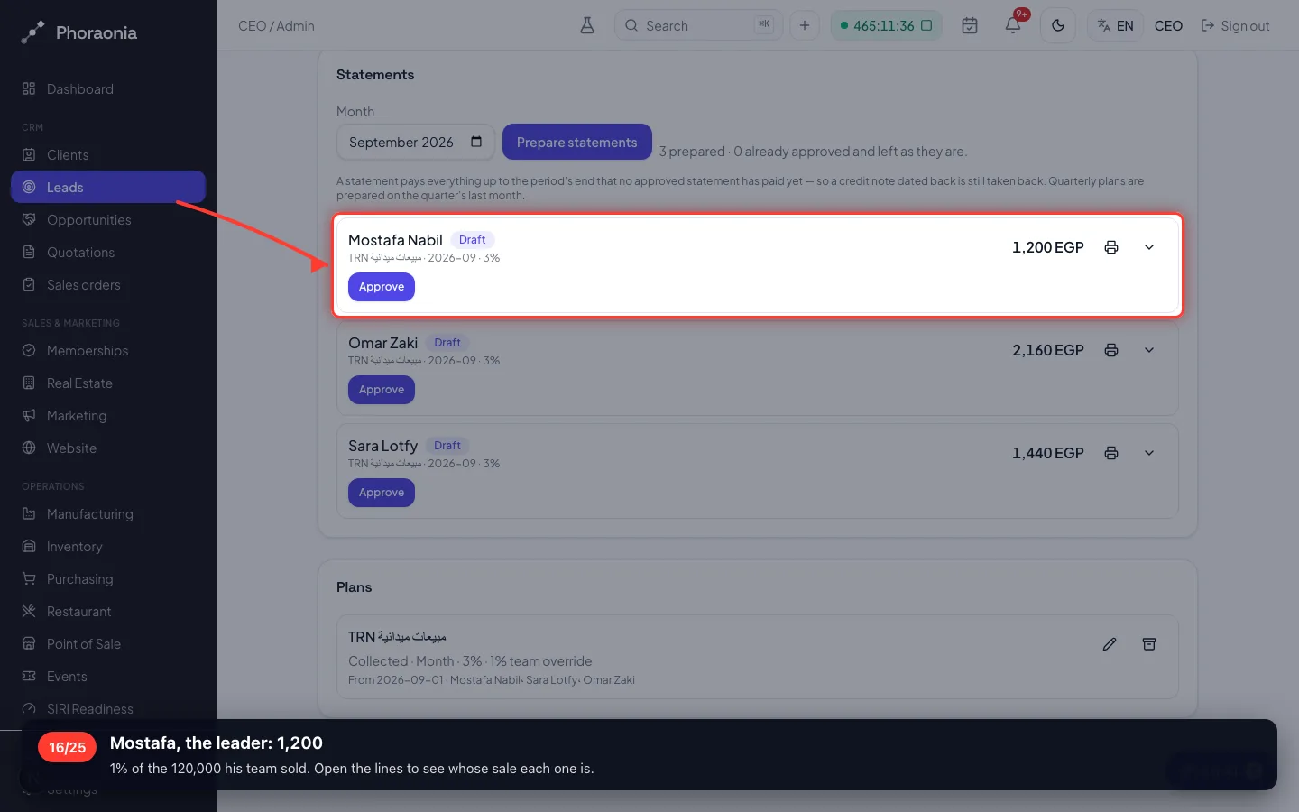Image resolution: width=1299 pixels, height=812 pixels.
Task: Open Sales orders page
Action: click(108, 284)
